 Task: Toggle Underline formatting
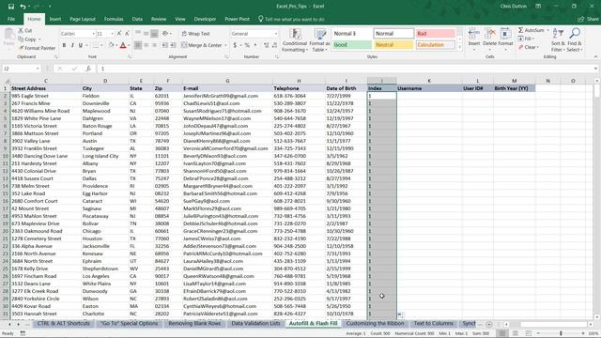(81, 45)
